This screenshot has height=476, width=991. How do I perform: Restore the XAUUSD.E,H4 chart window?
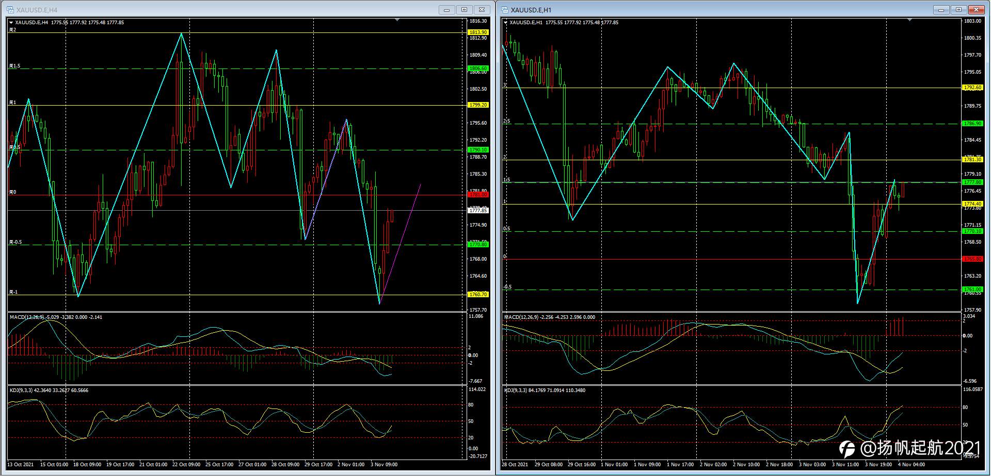pyautogui.click(x=465, y=10)
